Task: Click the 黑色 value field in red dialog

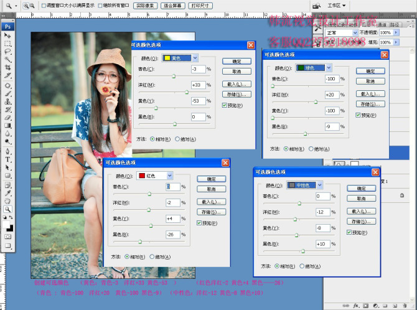Action: [x=173, y=235]
